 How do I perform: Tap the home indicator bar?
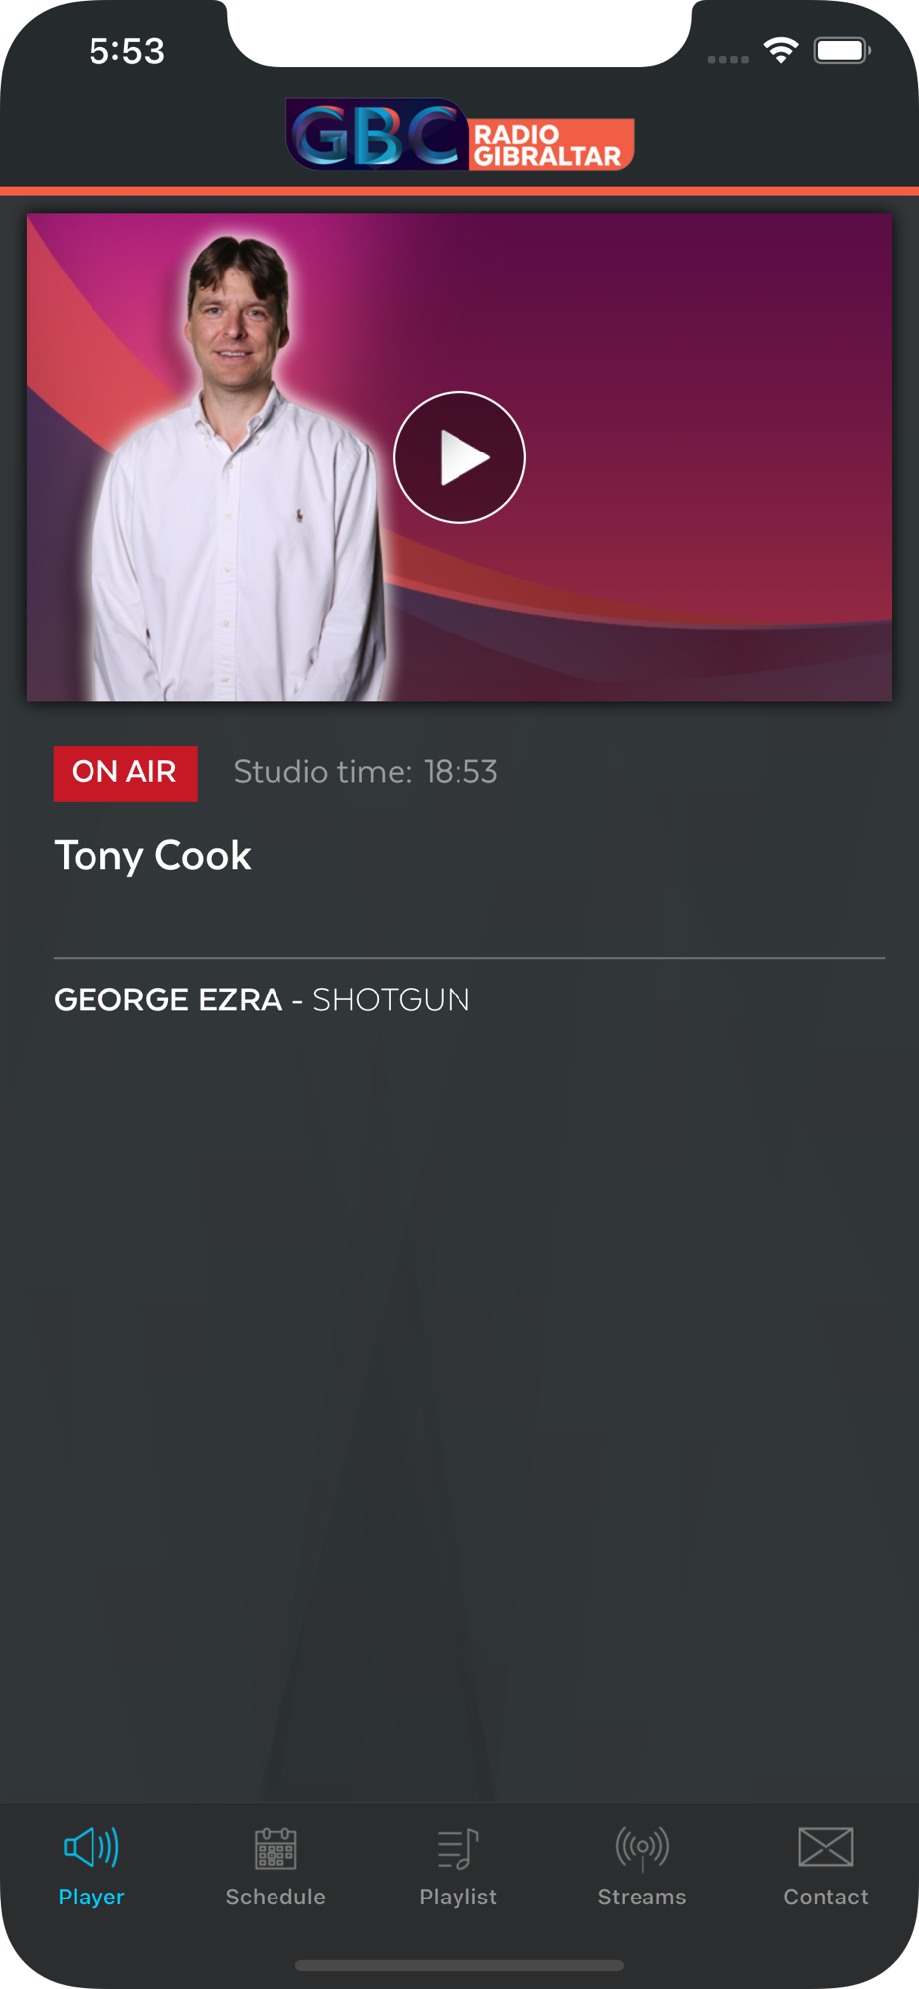click(x=459, y=1965)
